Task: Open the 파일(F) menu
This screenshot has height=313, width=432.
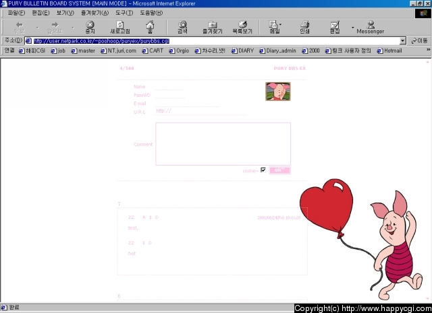Action: click(16, 13)
